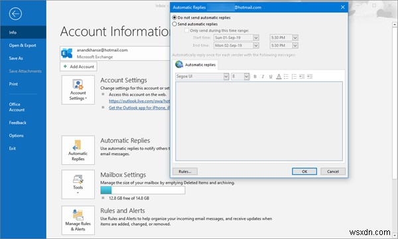Apply Underline formatting
The image size is (398, 239).
pos(271,77)
